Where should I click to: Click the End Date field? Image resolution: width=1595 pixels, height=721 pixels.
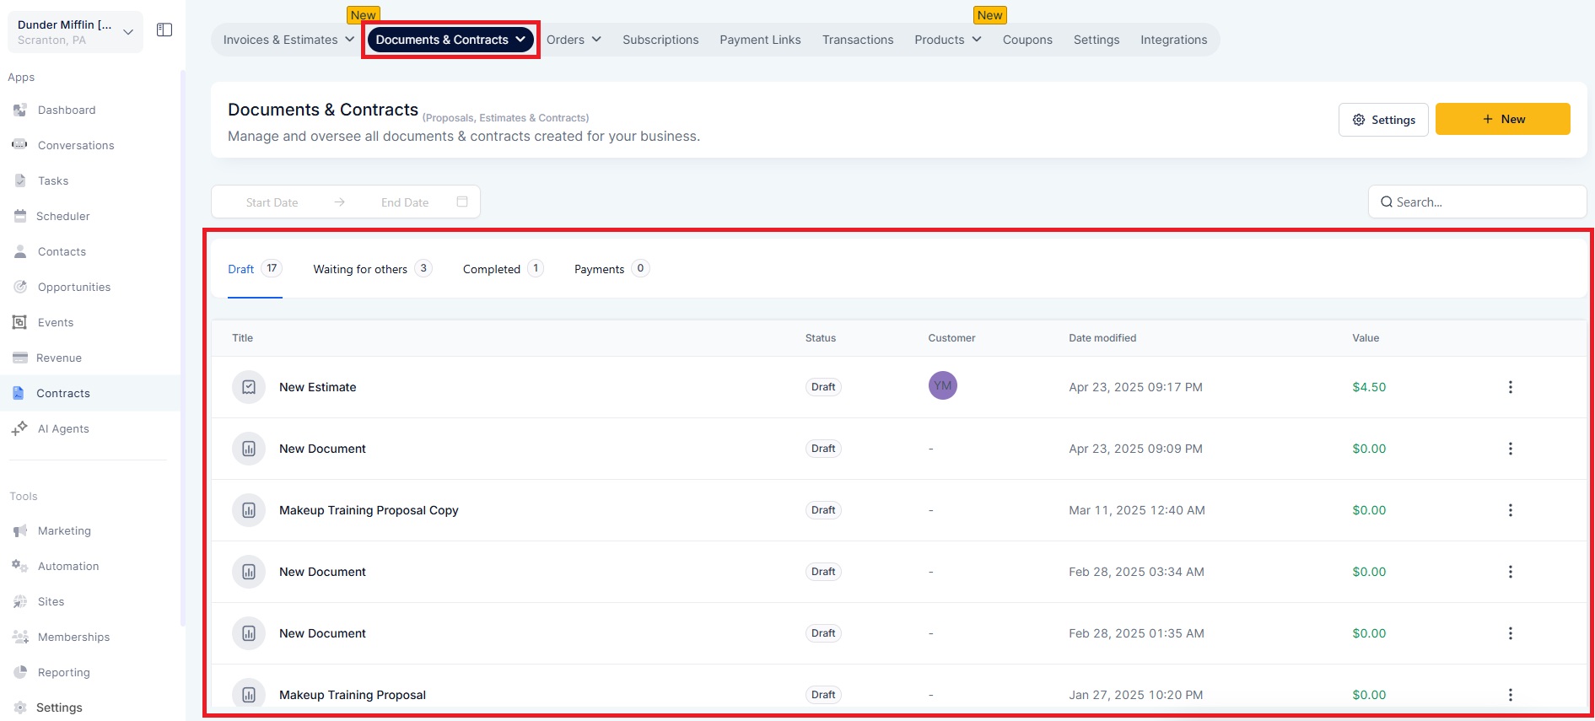[x=405, y=202]
